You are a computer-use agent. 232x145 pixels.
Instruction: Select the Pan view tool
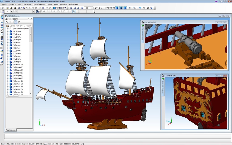point(95,8)
